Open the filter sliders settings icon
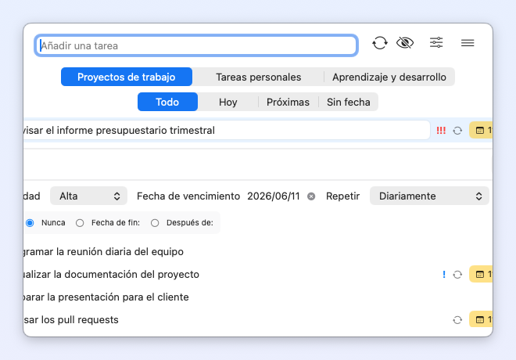This screenshot has width=516, height=360. coord(436,43)
